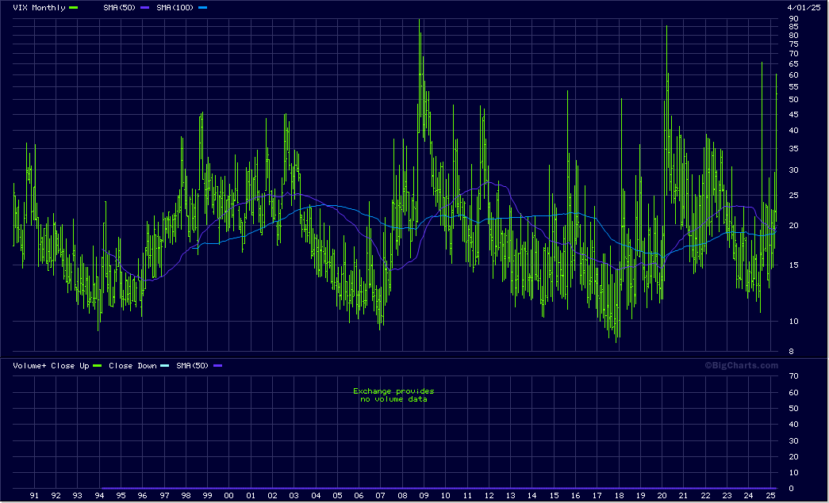This screenshot has width=829, height=503.
Task: Click the 'VIX Monthly' legend label
Action: coord(39,7)
